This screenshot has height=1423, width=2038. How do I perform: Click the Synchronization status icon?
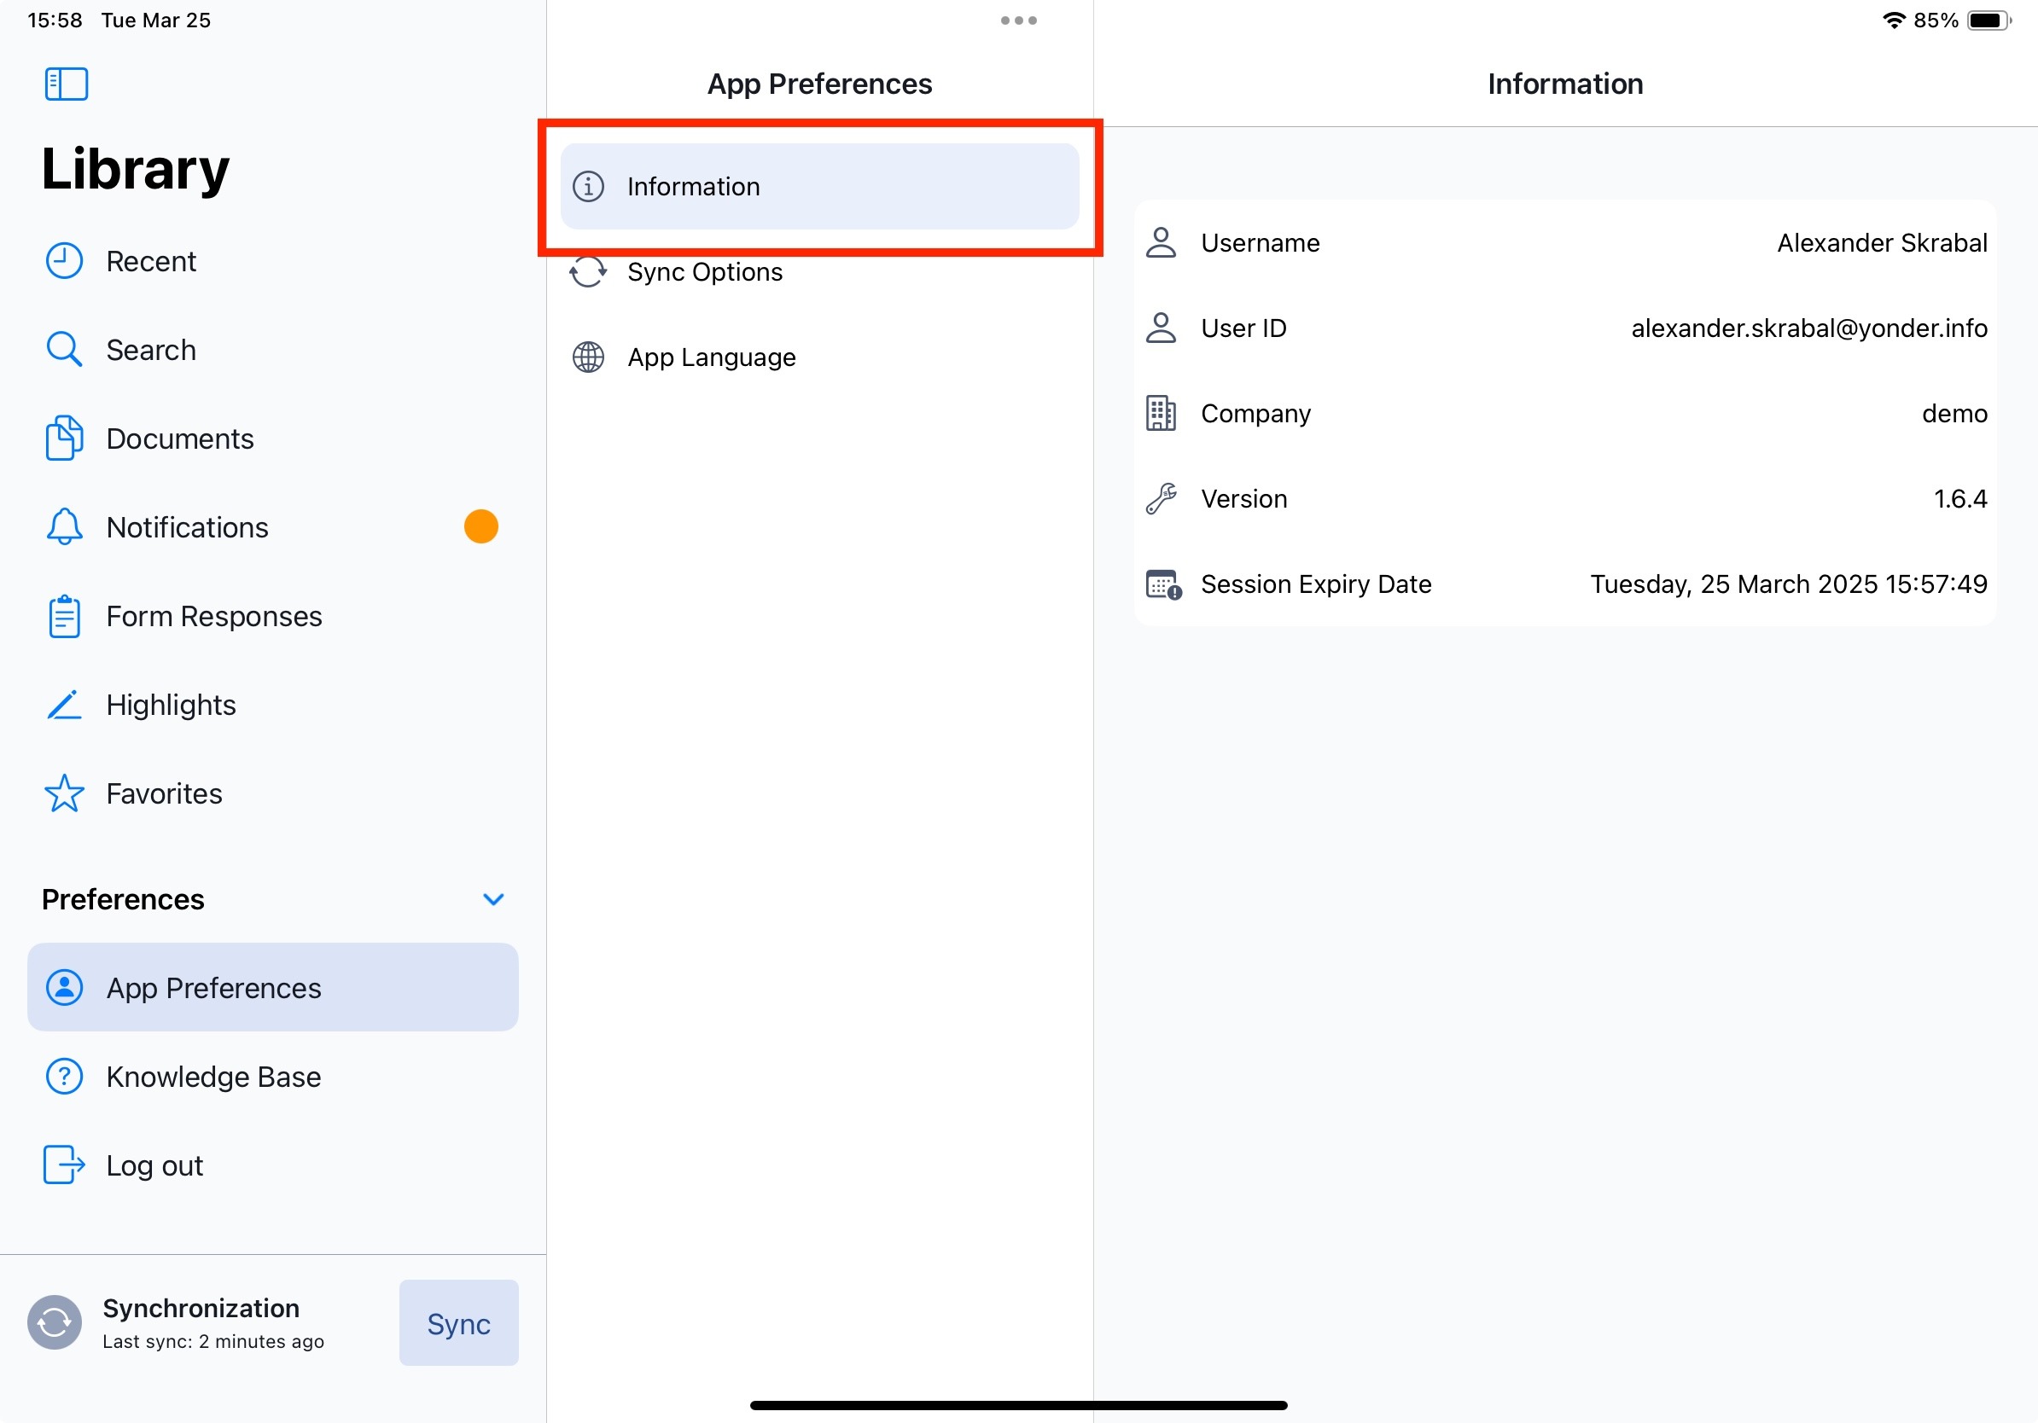pyautogui.click(x=54, y=1321)
